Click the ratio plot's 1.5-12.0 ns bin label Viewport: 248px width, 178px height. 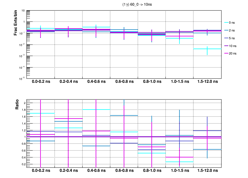coord(207,171)
